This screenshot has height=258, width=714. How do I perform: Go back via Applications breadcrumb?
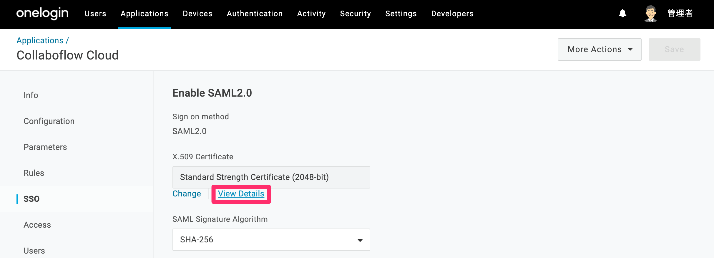(x=40, y=41)
